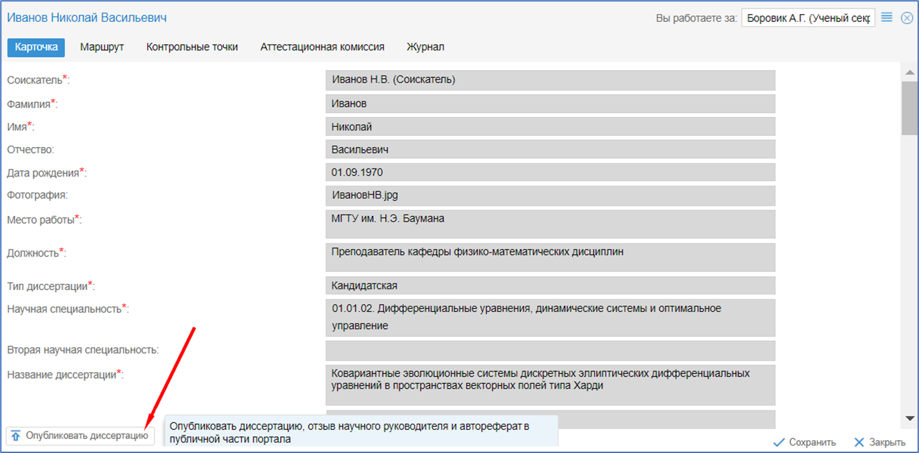Click the Фотография field ИвановНВ.jpg
Image resolution: width=919 pixels, height=453 pixels.
(x=550, y=195)
